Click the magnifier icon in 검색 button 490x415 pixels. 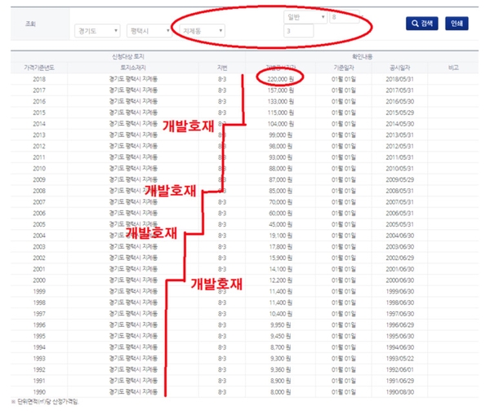(x=412, y=24)
